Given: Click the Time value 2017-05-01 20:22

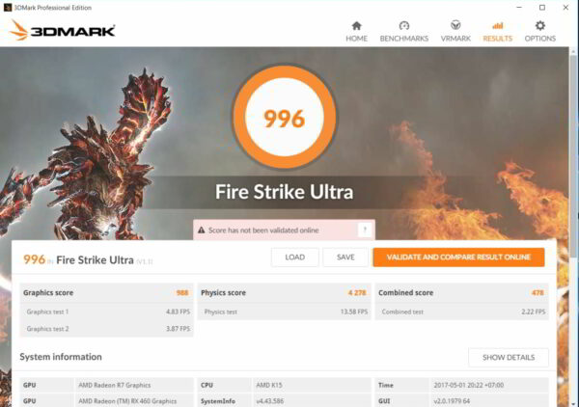Looking at the screenshot, I should [469, 385].
